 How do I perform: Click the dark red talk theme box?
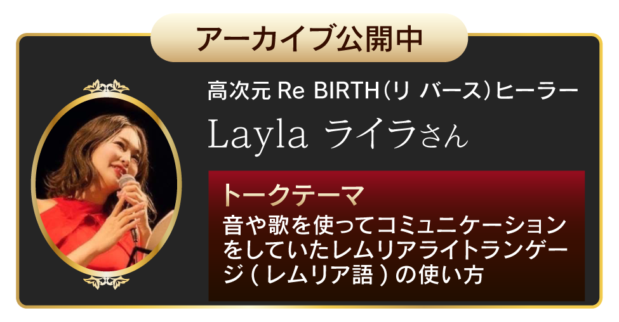396,236
